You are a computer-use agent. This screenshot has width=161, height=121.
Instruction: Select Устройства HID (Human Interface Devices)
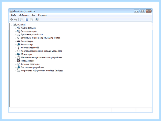(x=42, y=71)
